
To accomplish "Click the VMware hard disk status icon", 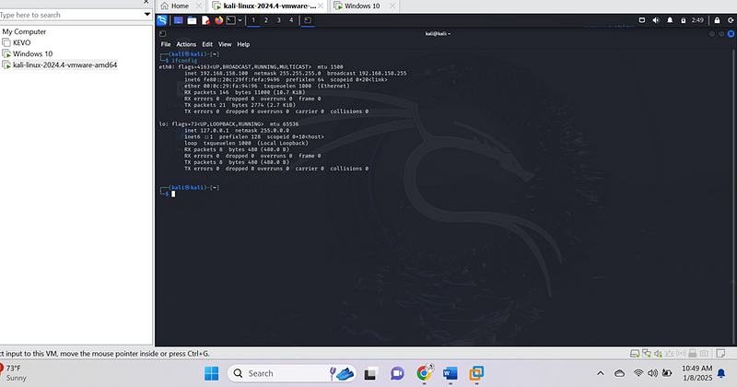I will point(635,353).
